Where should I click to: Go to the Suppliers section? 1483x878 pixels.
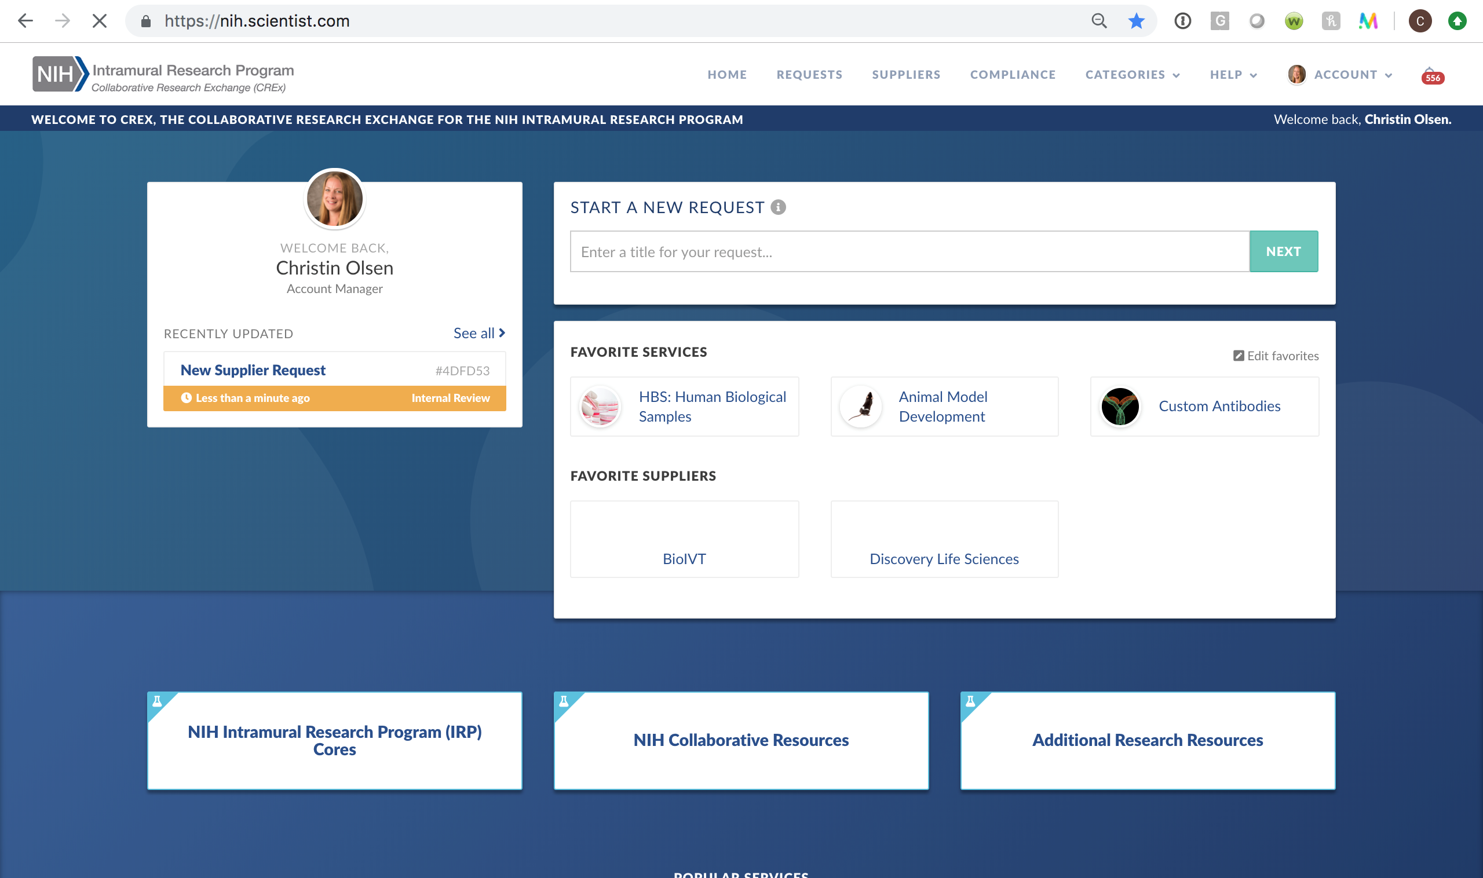pyautogui.click(x=905, y=75)
